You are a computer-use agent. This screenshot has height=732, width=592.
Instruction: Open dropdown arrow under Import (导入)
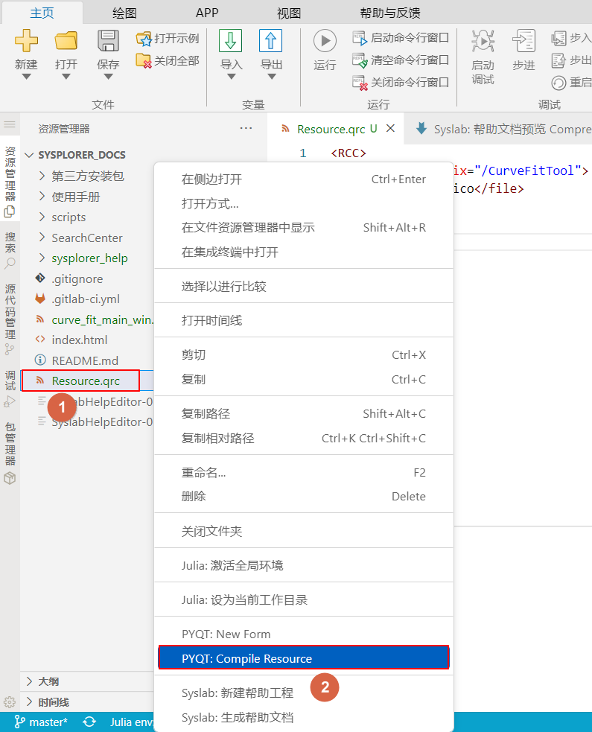click(231, 77)
